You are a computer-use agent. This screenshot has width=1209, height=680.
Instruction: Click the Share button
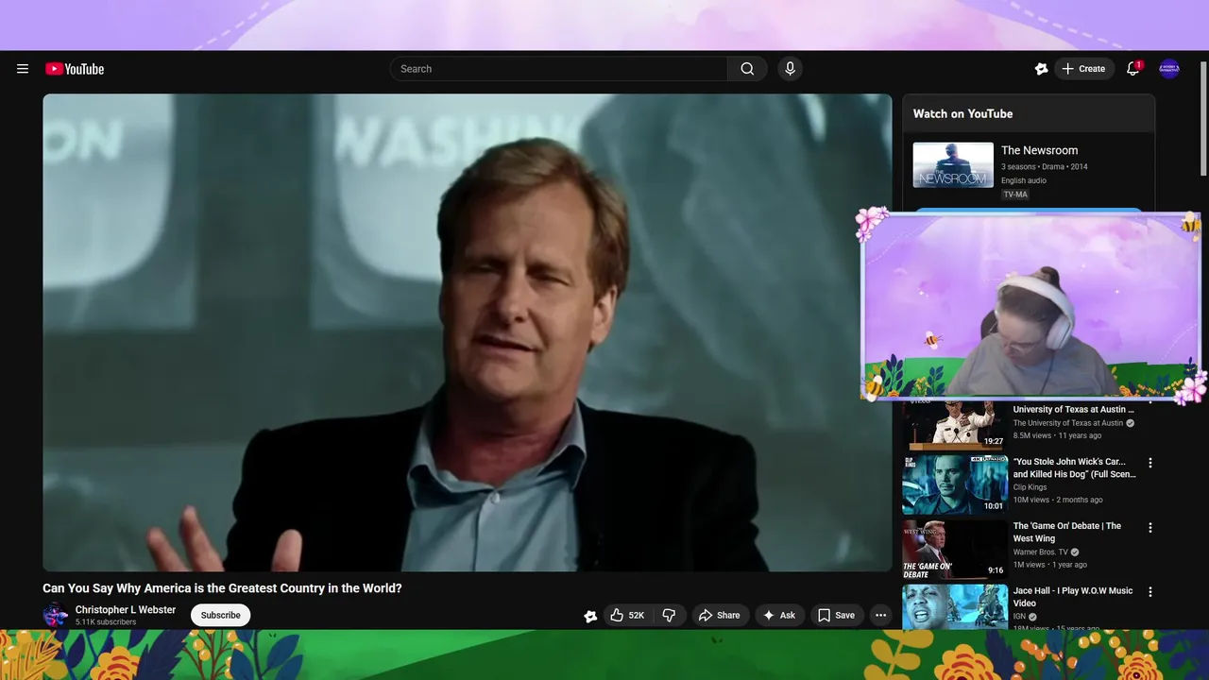point(720,615)
